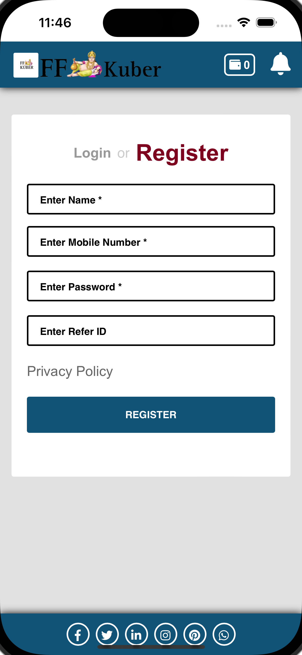
Task: Open the Twitter social link
Action: 107,634
